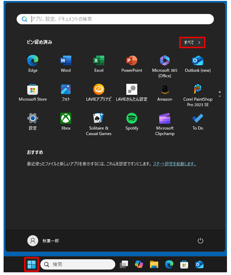Focus the アプリ、設定、ドキュメントの検索 field
This screenshot has width=231, height=275.
coord(115,19)
